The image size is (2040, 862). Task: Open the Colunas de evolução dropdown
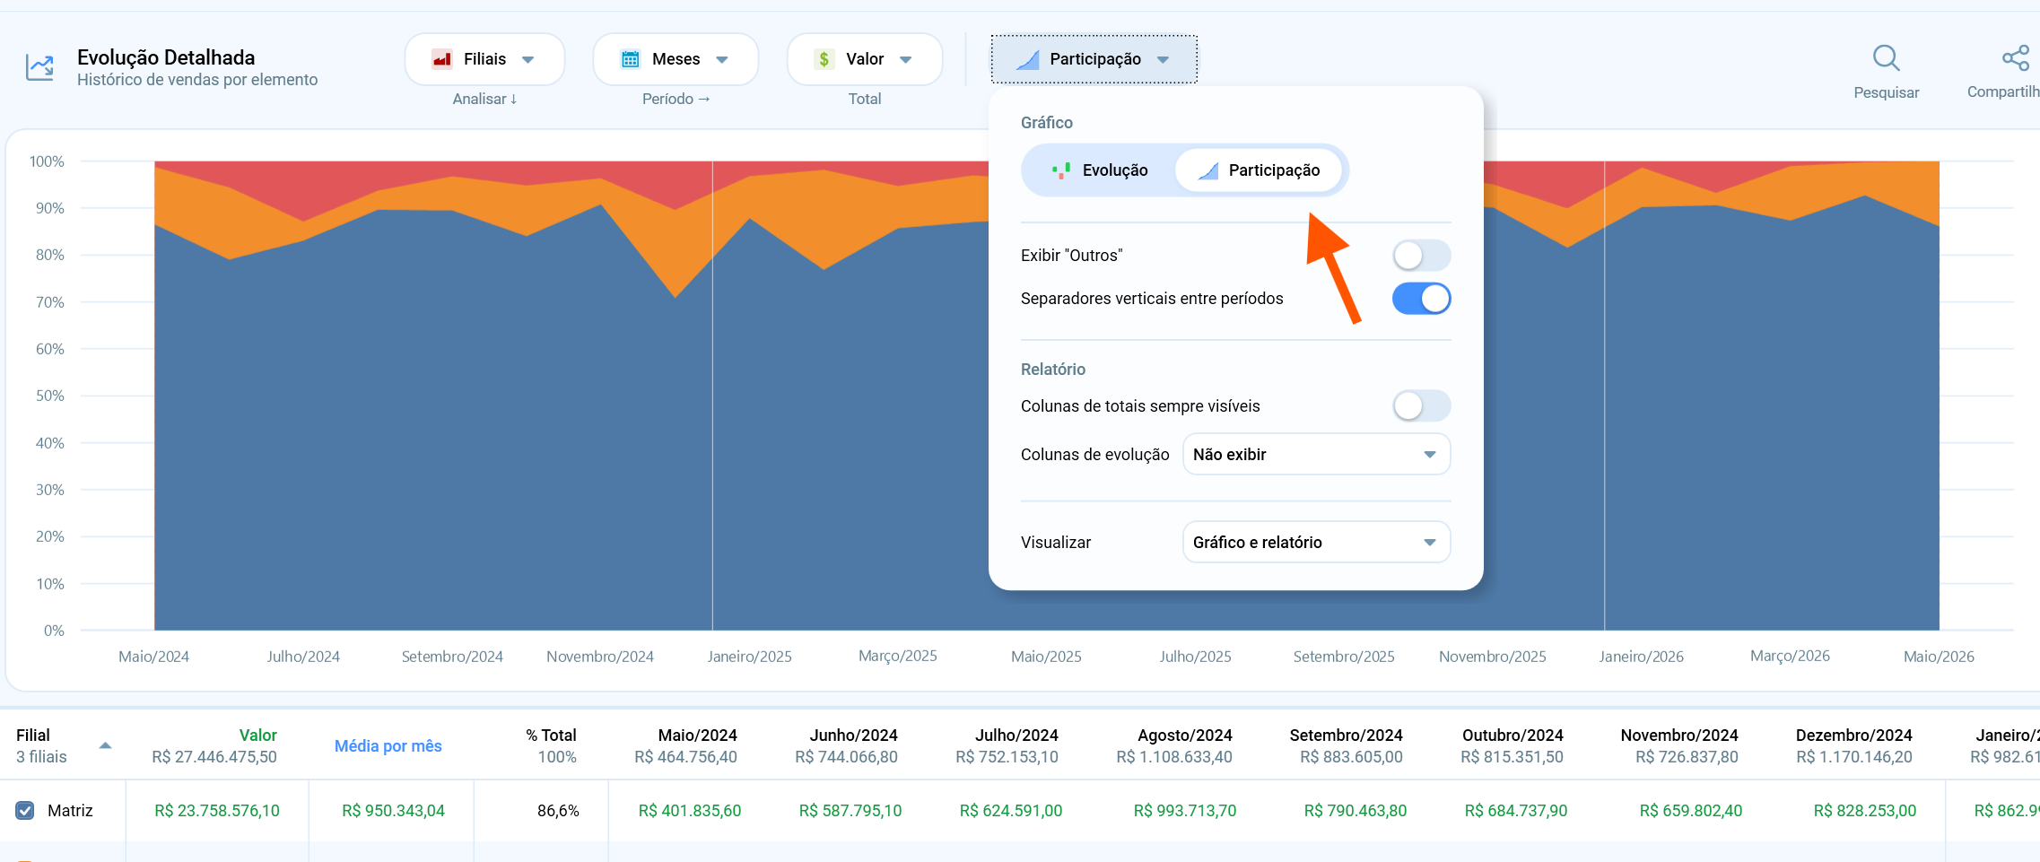coord(1316,455)
